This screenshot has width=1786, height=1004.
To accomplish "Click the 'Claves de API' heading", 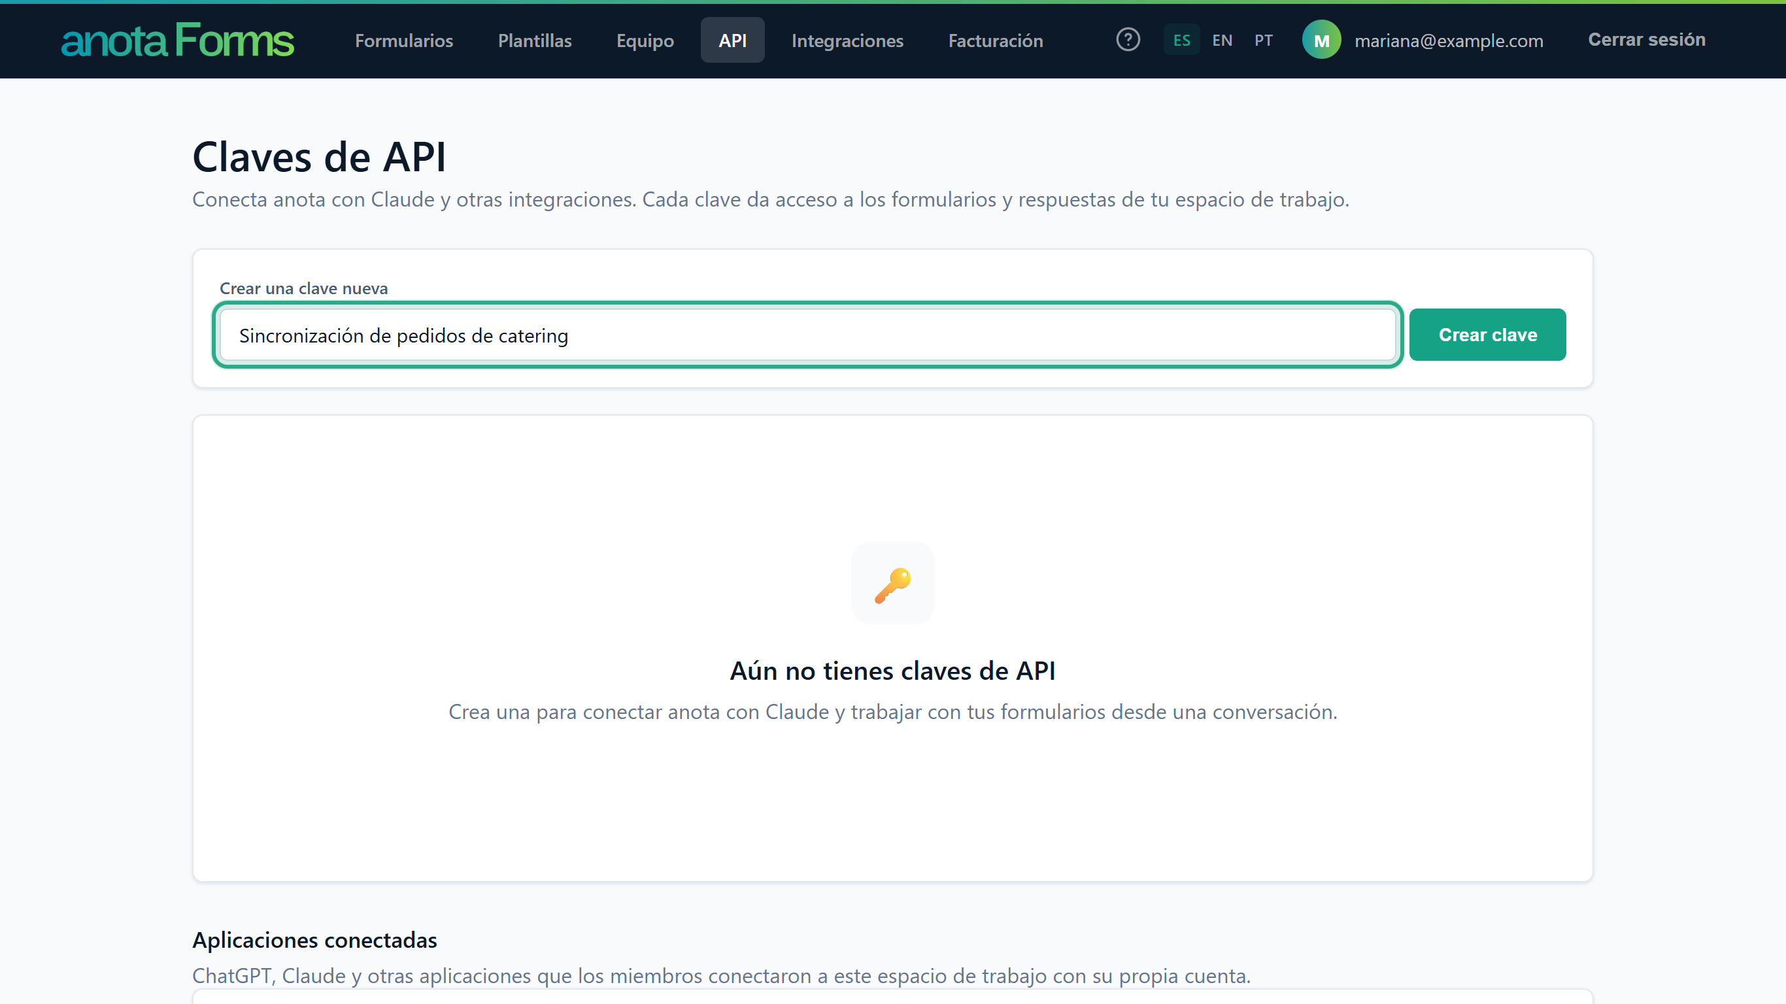I will (319, 157).
